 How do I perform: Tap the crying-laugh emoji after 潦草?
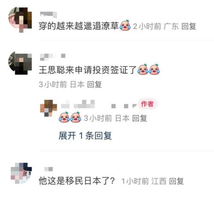125,25
